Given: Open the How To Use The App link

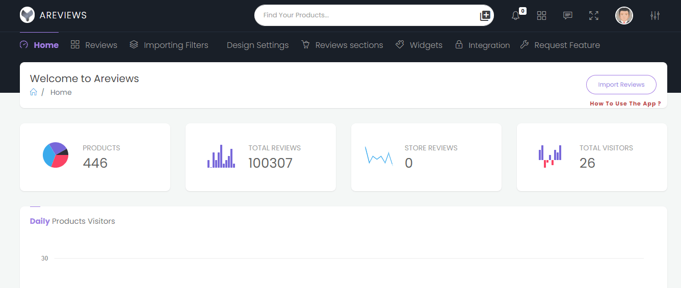Looking at the screenshot, I should click(x=625, y=103).
